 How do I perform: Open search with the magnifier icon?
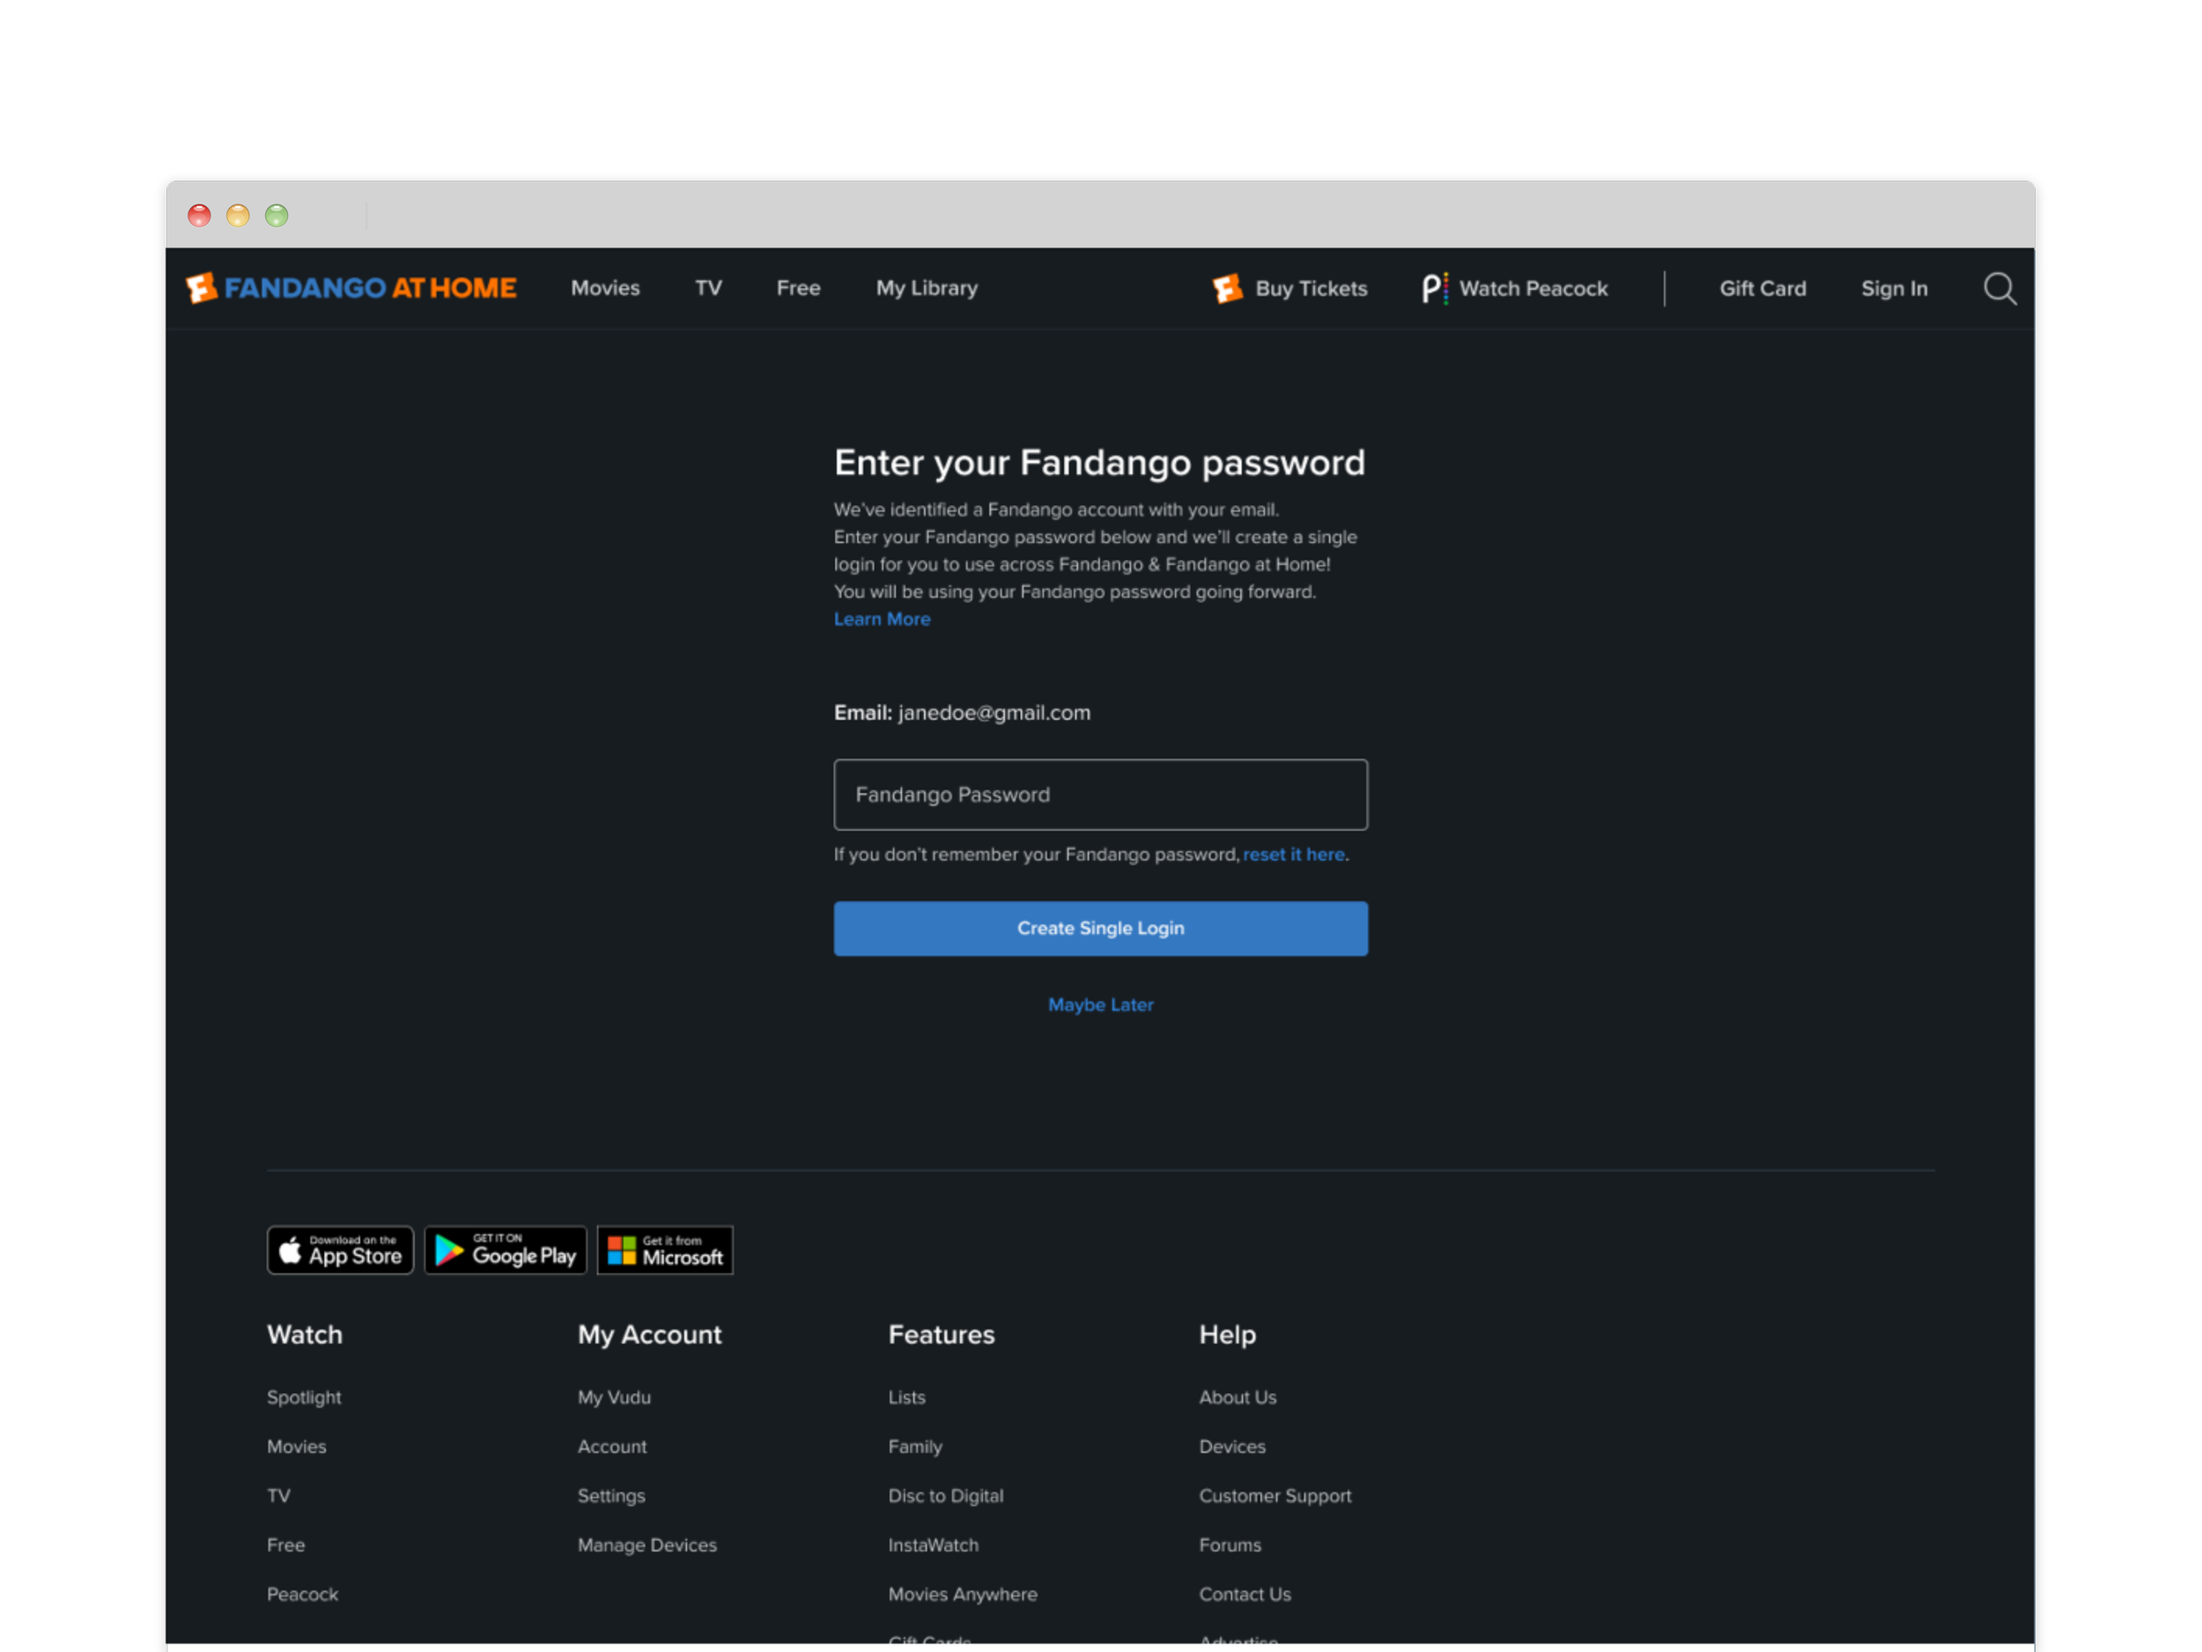point(1999,289)
